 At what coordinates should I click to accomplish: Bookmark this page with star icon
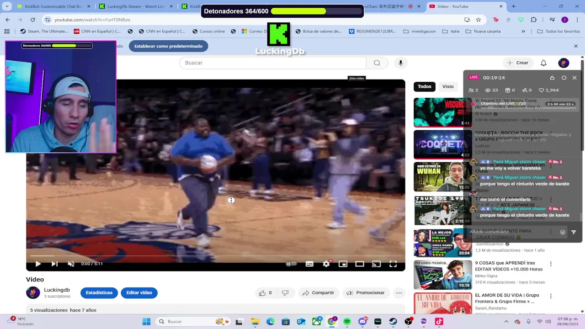point(479,20)
